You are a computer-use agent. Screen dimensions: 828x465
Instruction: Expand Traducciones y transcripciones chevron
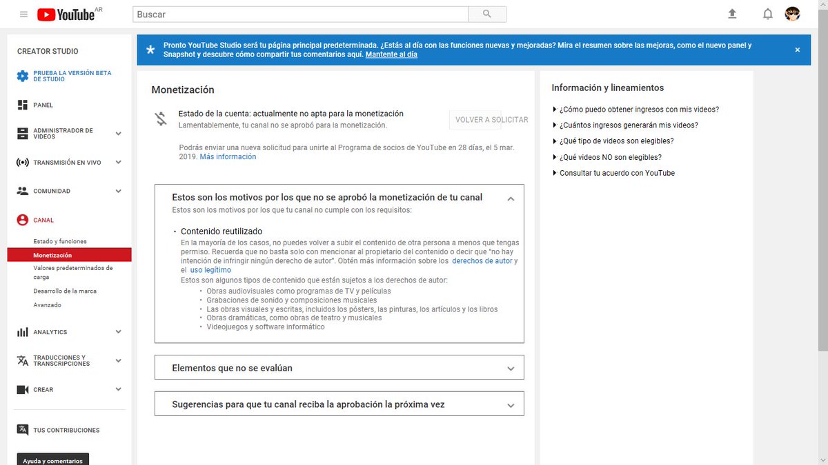point(119,360)
